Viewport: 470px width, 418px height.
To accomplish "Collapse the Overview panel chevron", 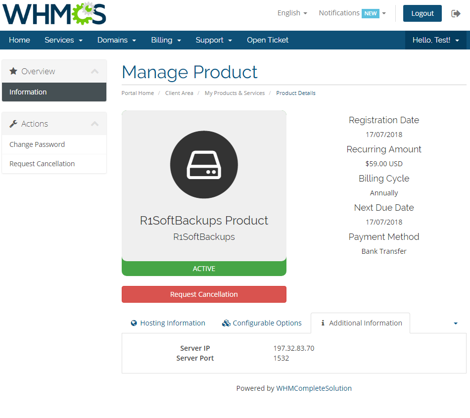I will click(x=94, y=71).
